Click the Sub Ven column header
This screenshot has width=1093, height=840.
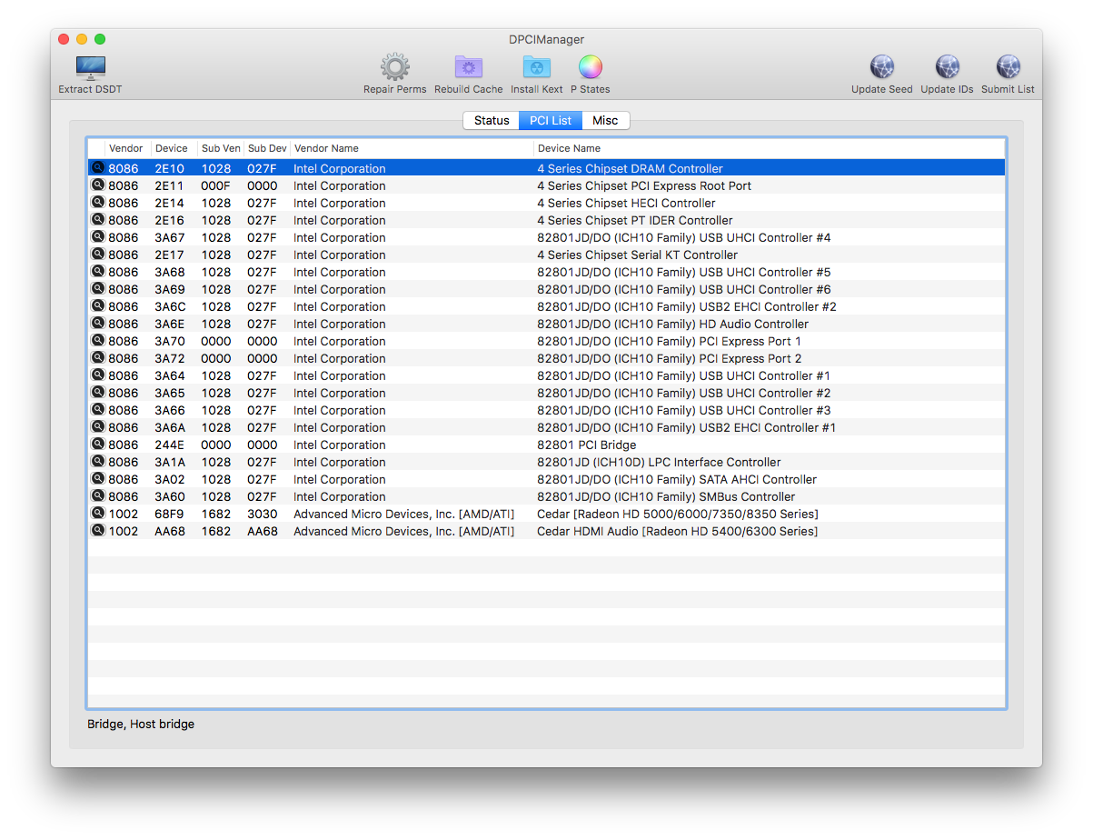[x=221, y=148]
